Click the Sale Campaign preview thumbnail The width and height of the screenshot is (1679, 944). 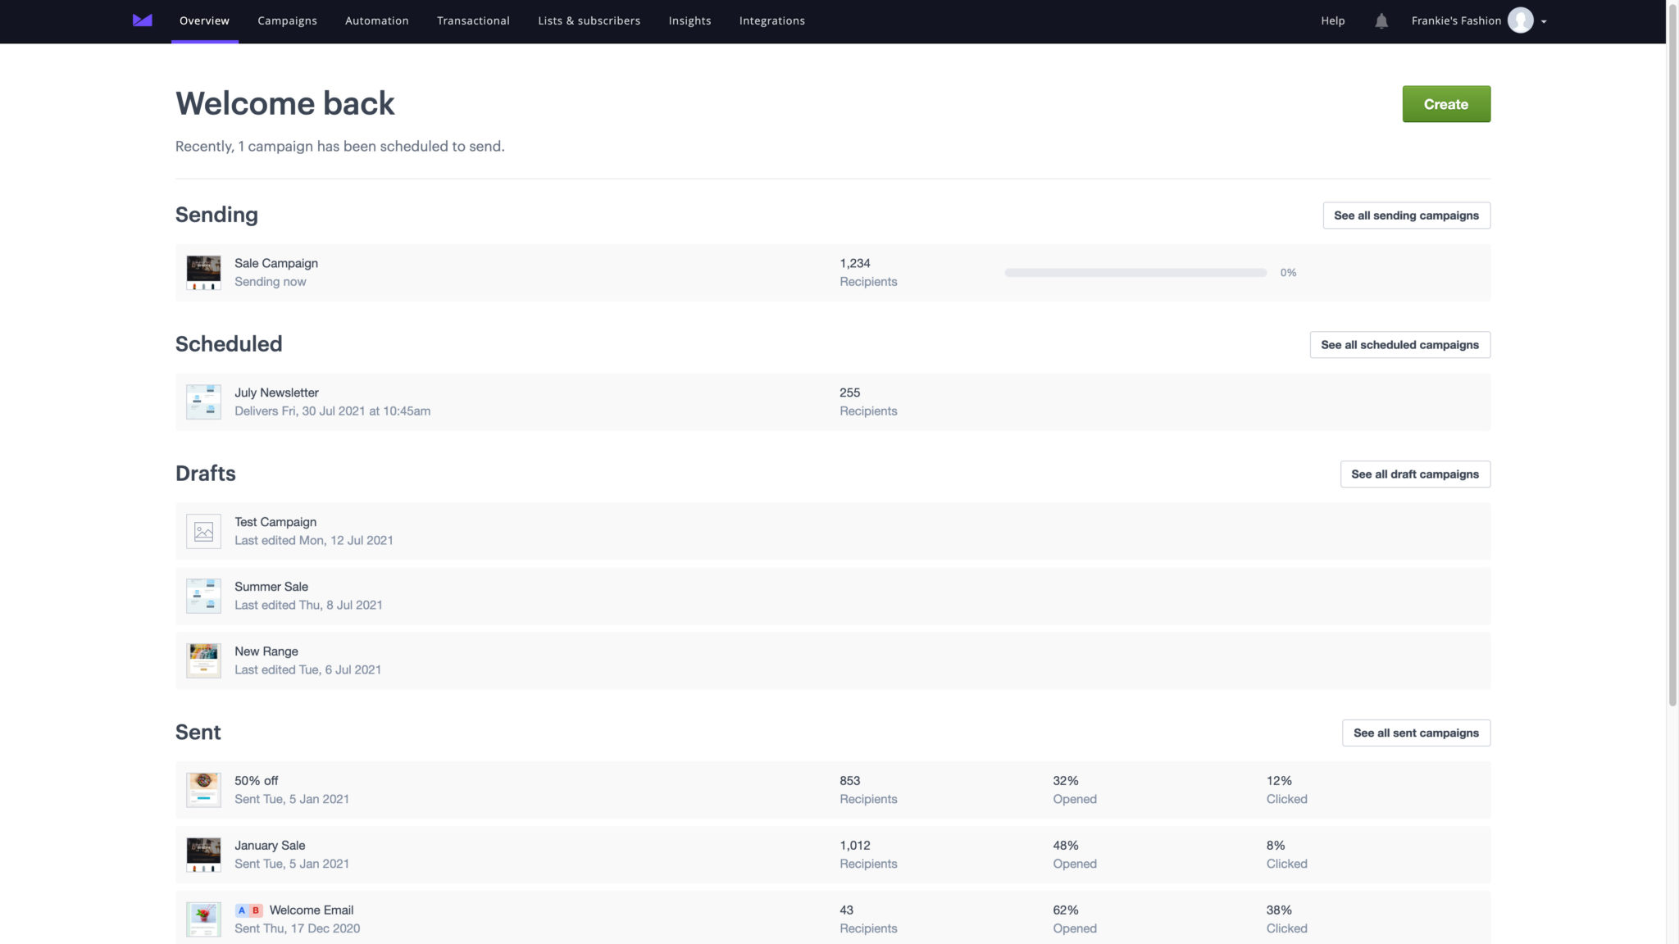[x=203, y=272]
